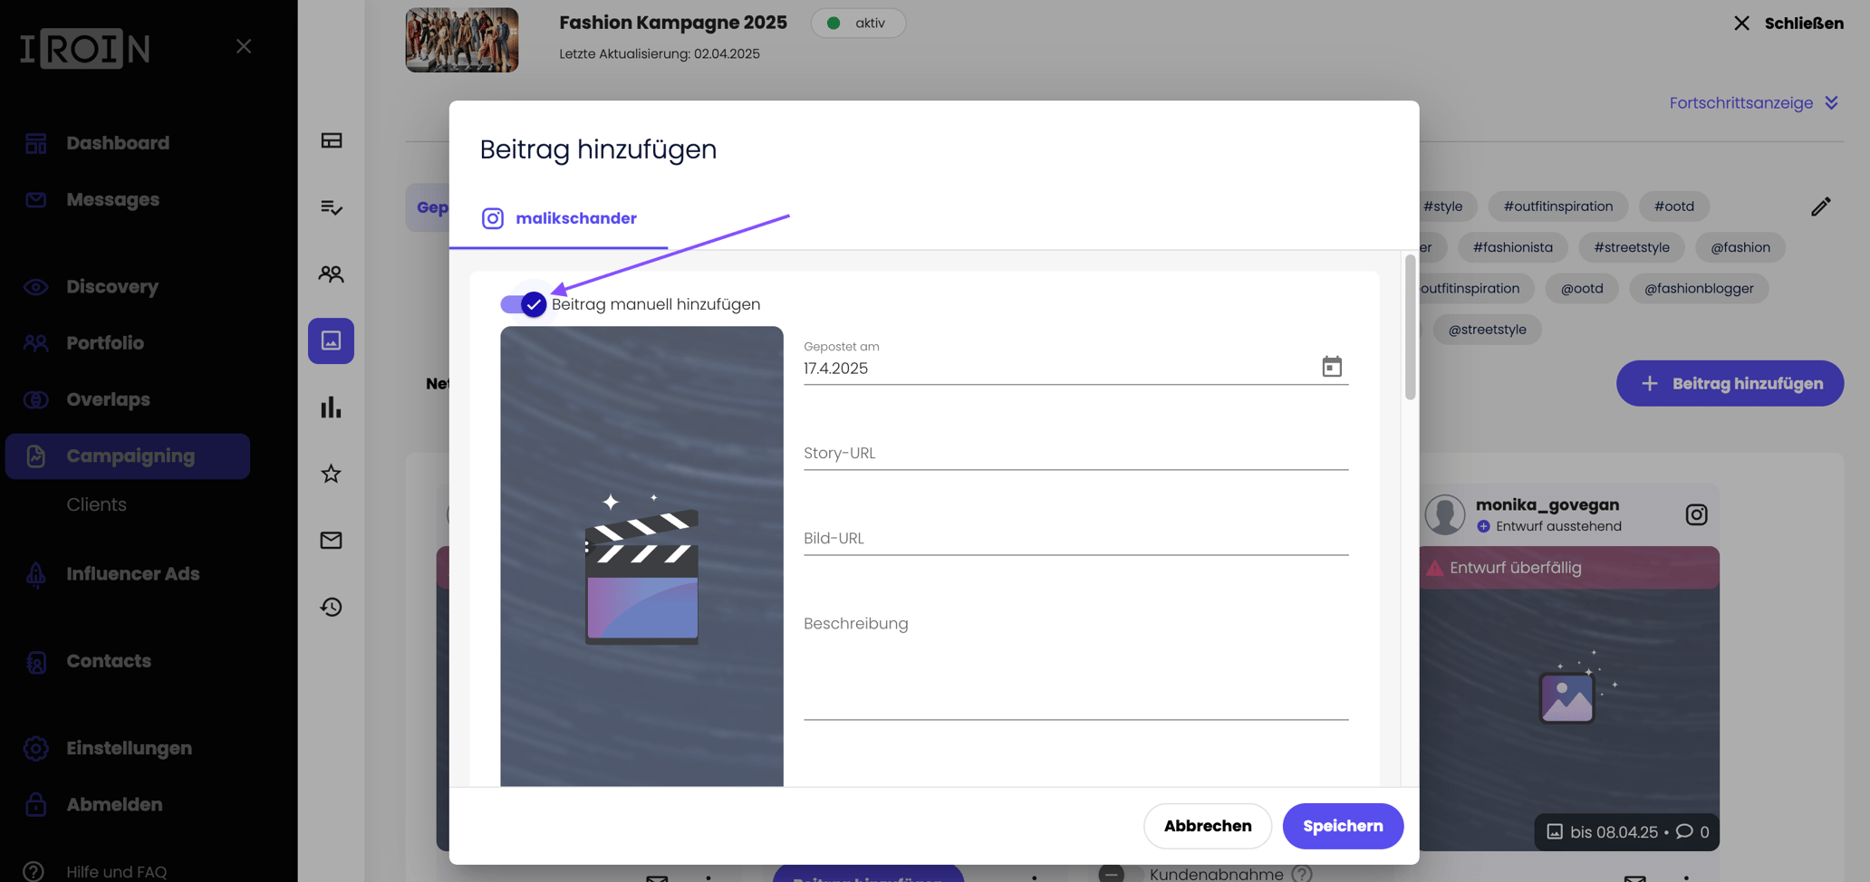The width and height of the screenshot is (1870, 882).
Task: Edit hashtags with pencil icon
Action: click(x=1820, y=206)
